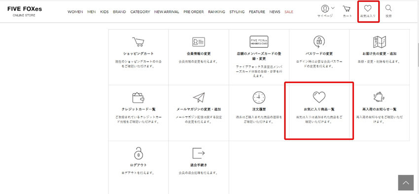Image resolution: width=419 pixels, height=194 pixels.
Task: Open the password change padlock icon
Action: pos(319,42)
